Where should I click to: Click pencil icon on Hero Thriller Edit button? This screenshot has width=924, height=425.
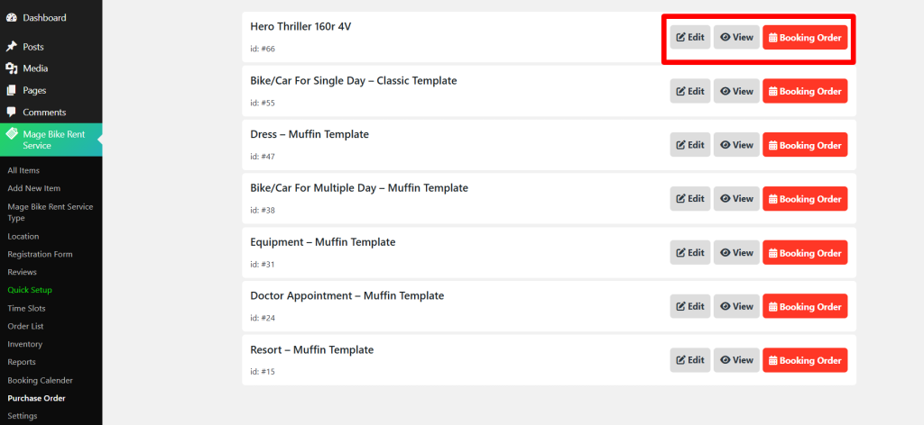(x=681, y=38)
